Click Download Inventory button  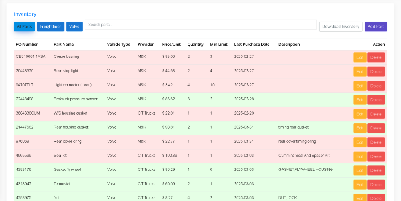[x=341, y=27]
